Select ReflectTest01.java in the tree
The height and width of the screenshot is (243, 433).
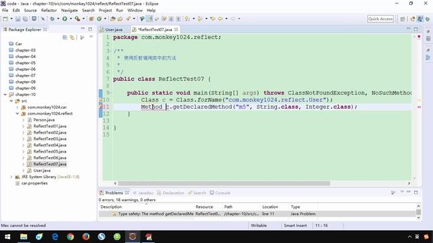coord(49,126)
